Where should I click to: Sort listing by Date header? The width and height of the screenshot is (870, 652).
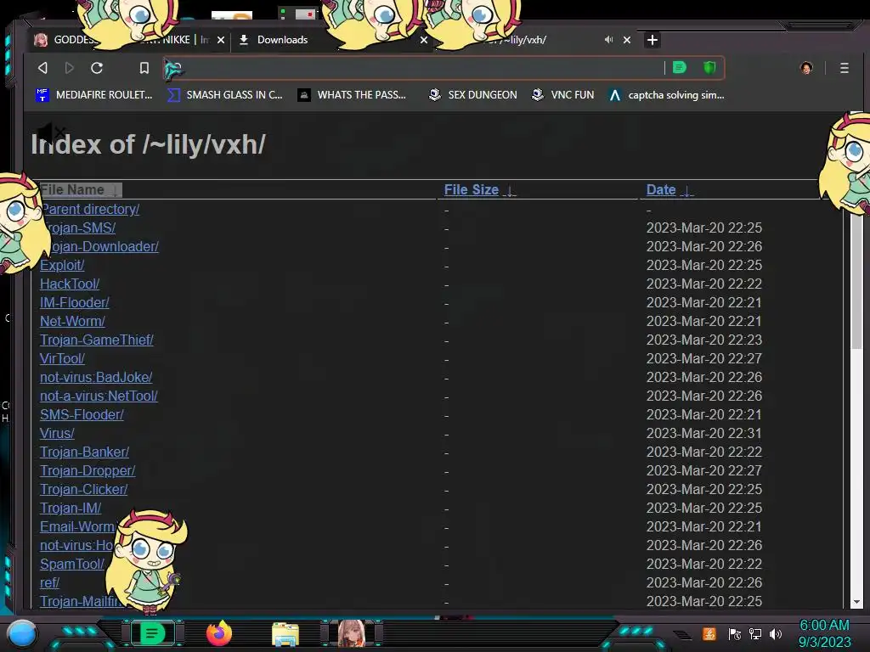[x=669, y=189]
